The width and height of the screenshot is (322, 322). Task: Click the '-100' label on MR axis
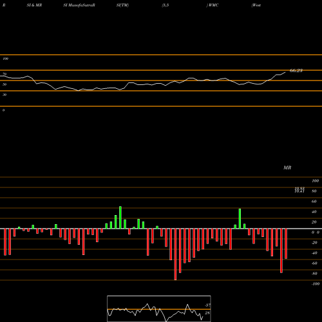pos(316,284)
